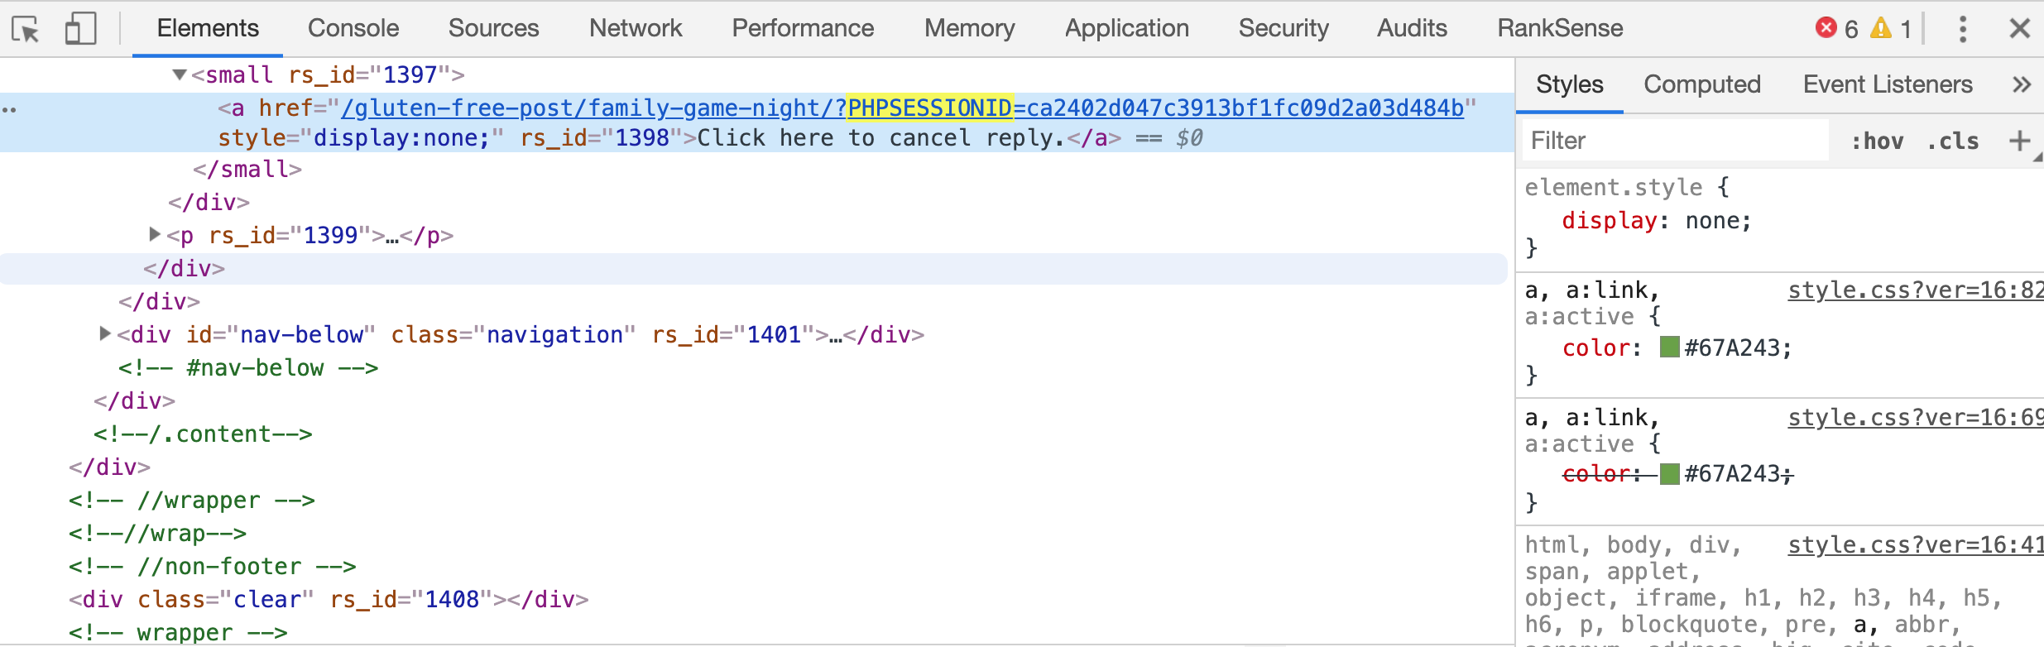This screenshot has width=2044, height=647.
Task: Close the DevTools panel
Action: [2019, 29]
